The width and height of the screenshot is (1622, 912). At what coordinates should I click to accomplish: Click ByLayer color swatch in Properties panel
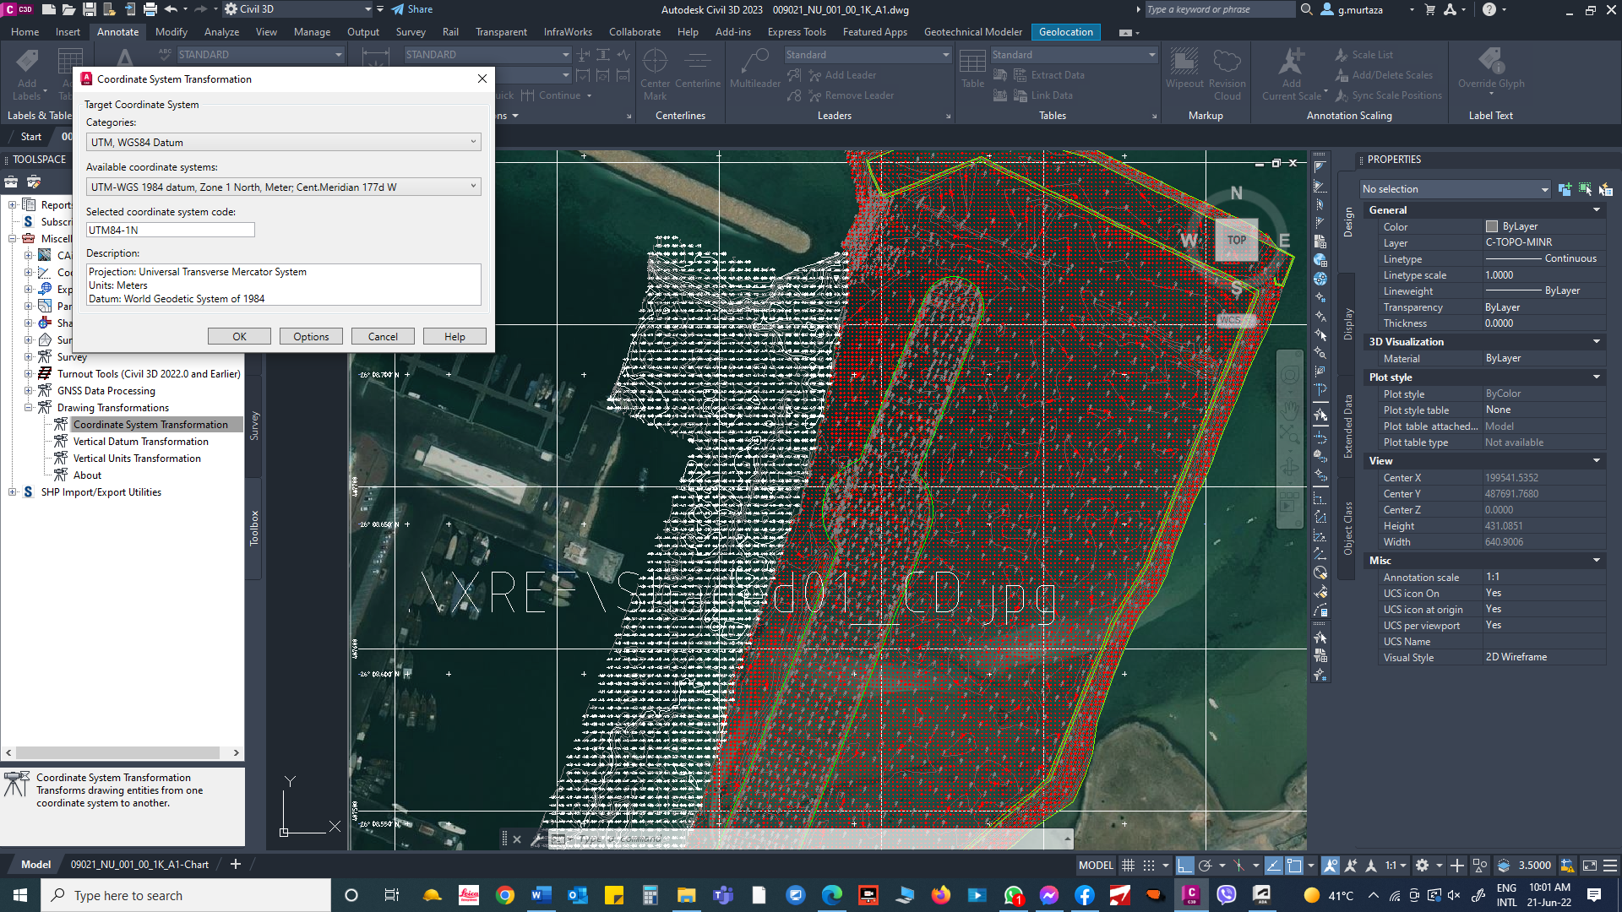click(x=1490, y=226)
